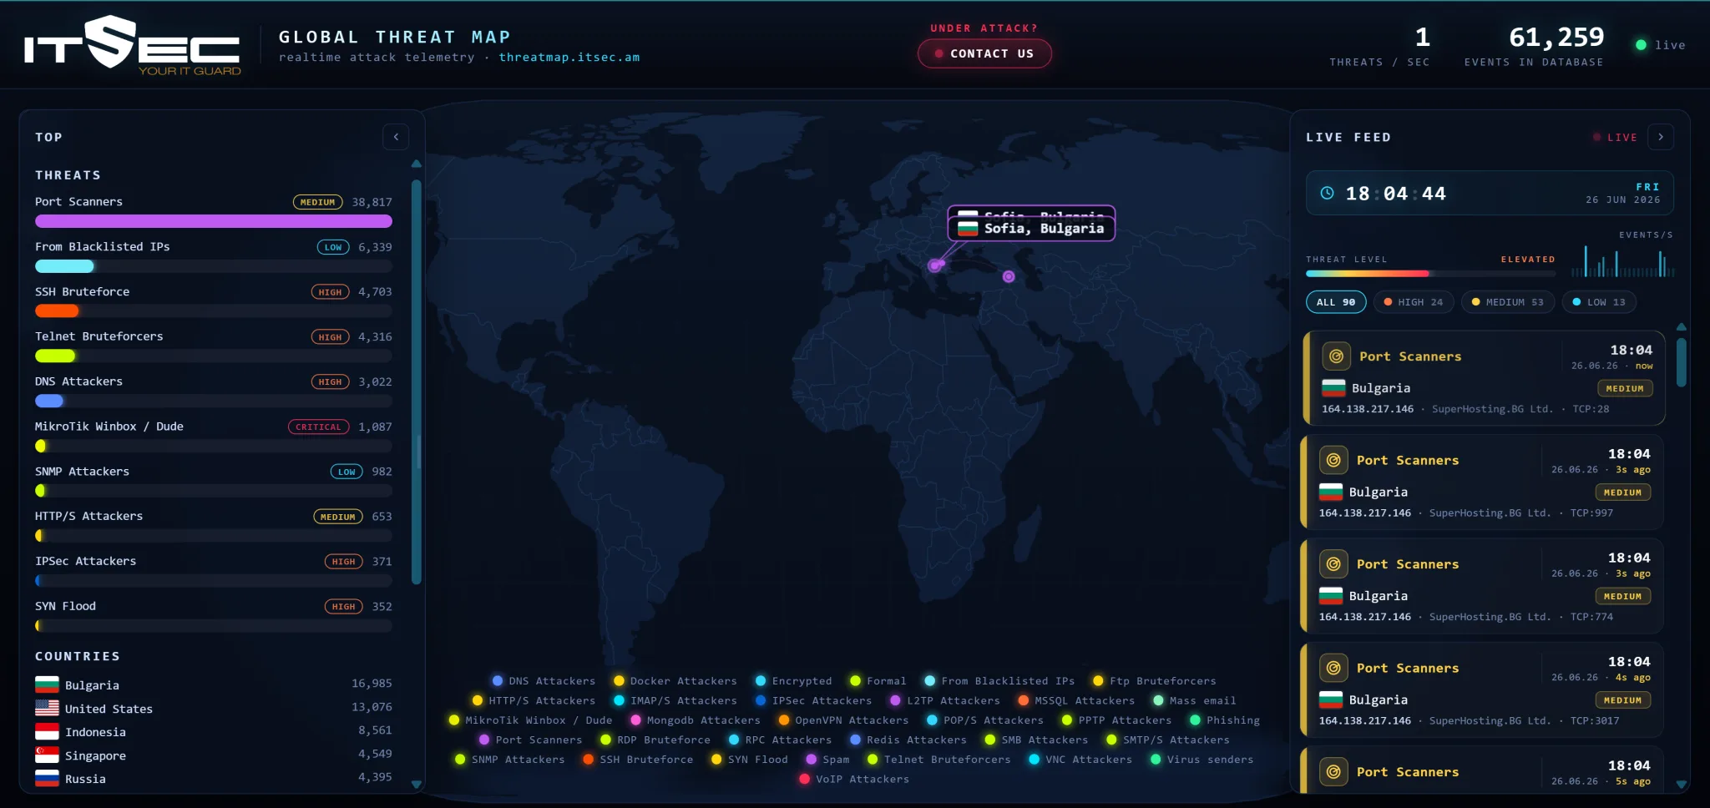Select the DNS Attackers threat row
1710x808 pixels.
[x=214, y=392]
